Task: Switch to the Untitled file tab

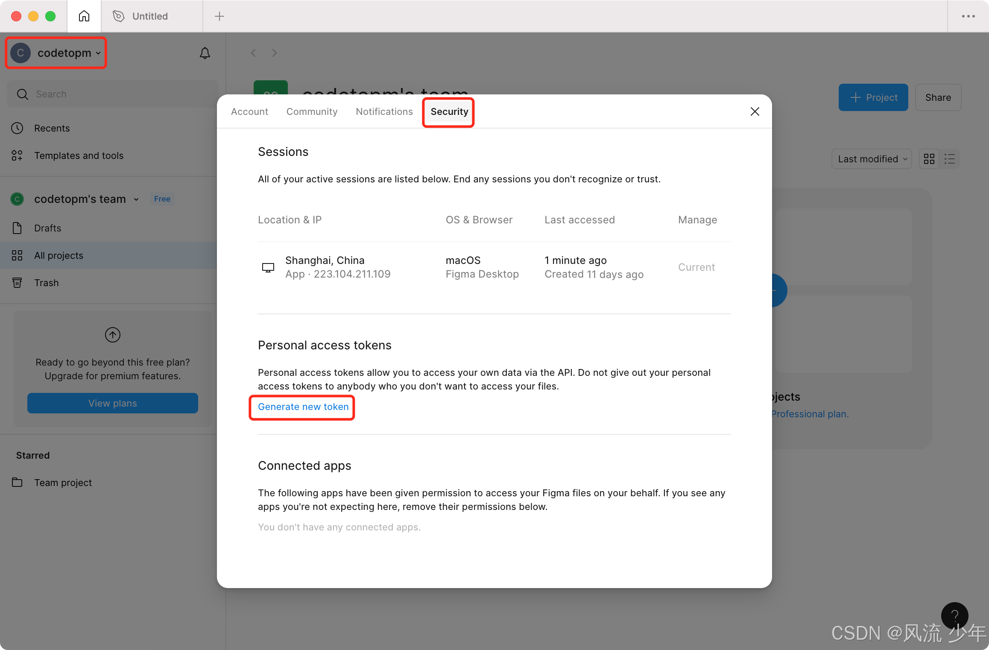Action: tap(152, 16)
